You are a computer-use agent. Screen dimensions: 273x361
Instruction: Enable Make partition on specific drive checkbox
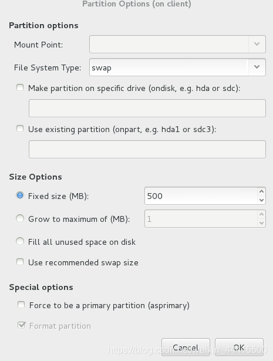20,87
